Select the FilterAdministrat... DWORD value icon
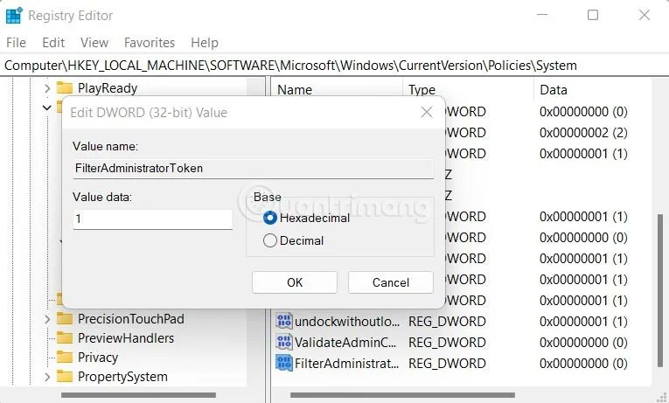 [x=283, y=363]
